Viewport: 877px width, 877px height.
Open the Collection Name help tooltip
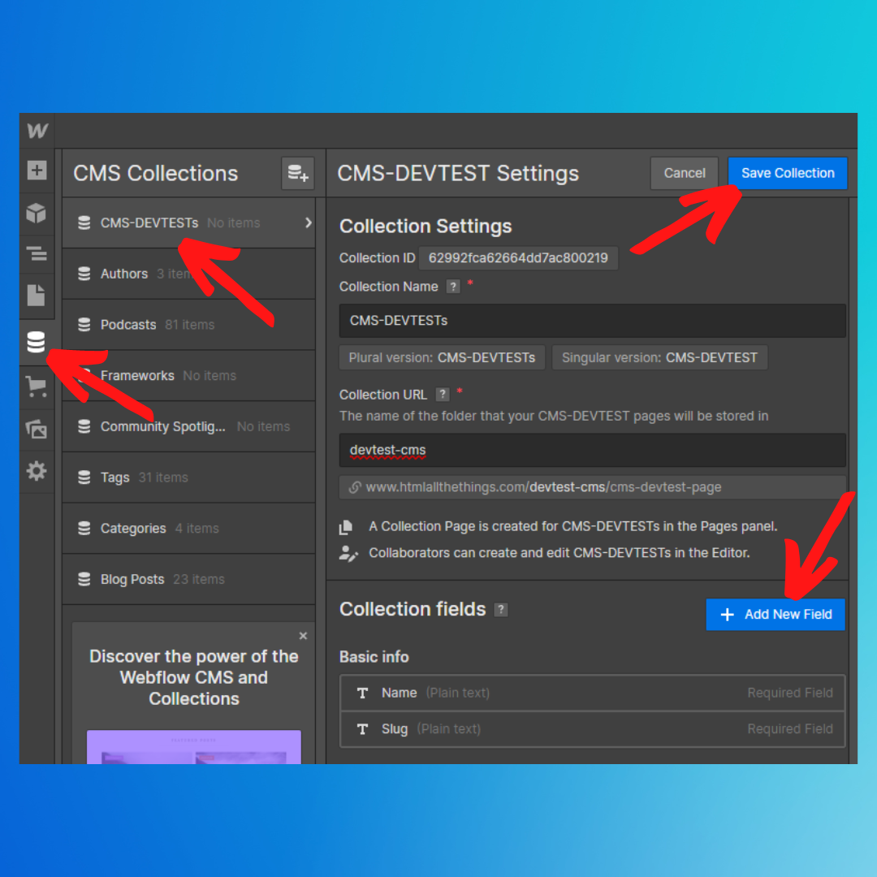point(453,287)
